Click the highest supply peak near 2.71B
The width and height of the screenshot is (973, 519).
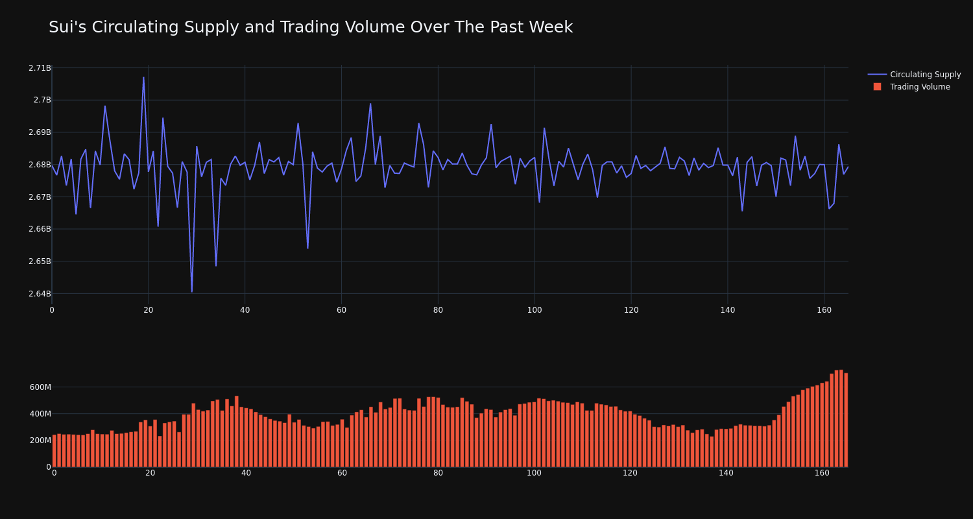[x=144, y=78]
